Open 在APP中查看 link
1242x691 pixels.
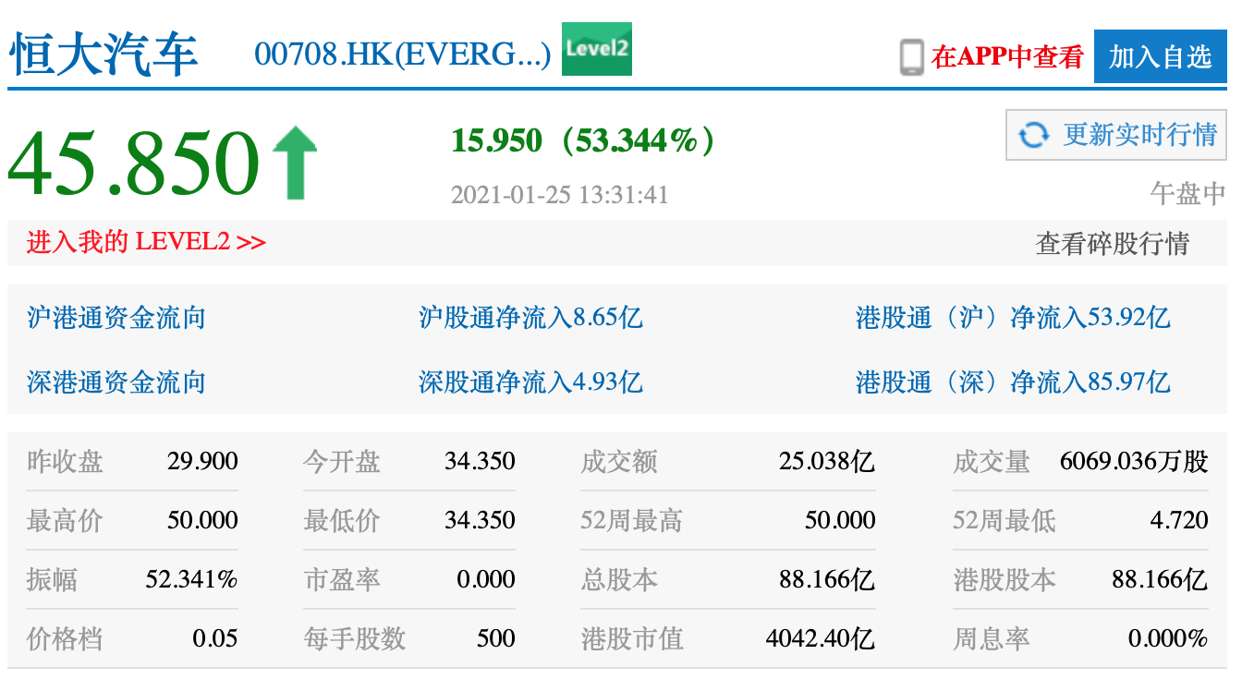[x=1007, y=57]
